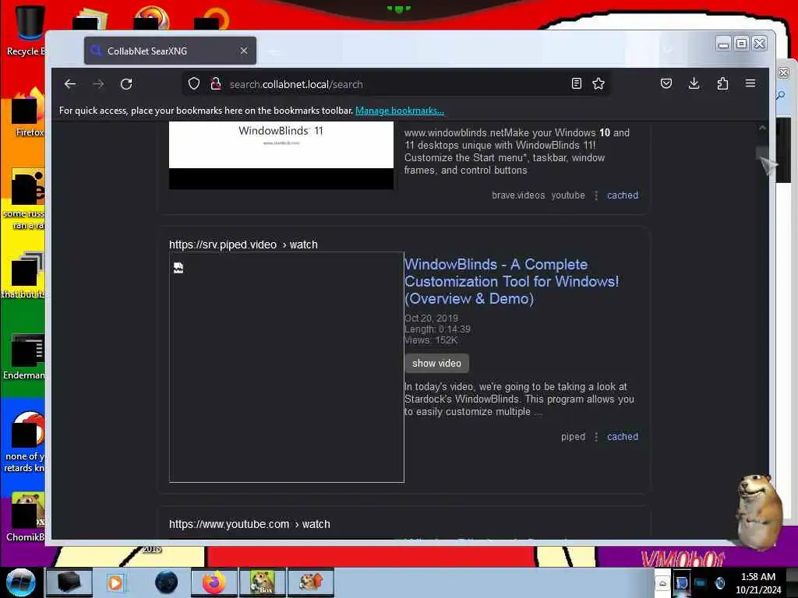Open the Windows Start orb

[x=20, y=582]
